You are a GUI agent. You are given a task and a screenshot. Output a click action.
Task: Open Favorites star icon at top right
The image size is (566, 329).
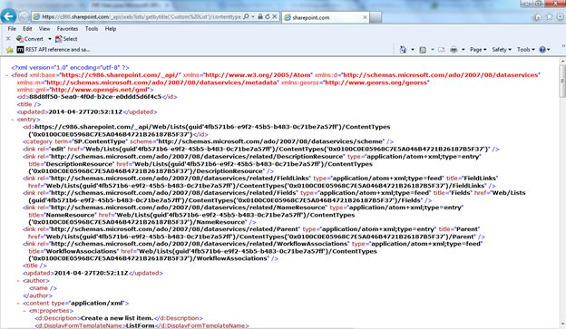549,17
